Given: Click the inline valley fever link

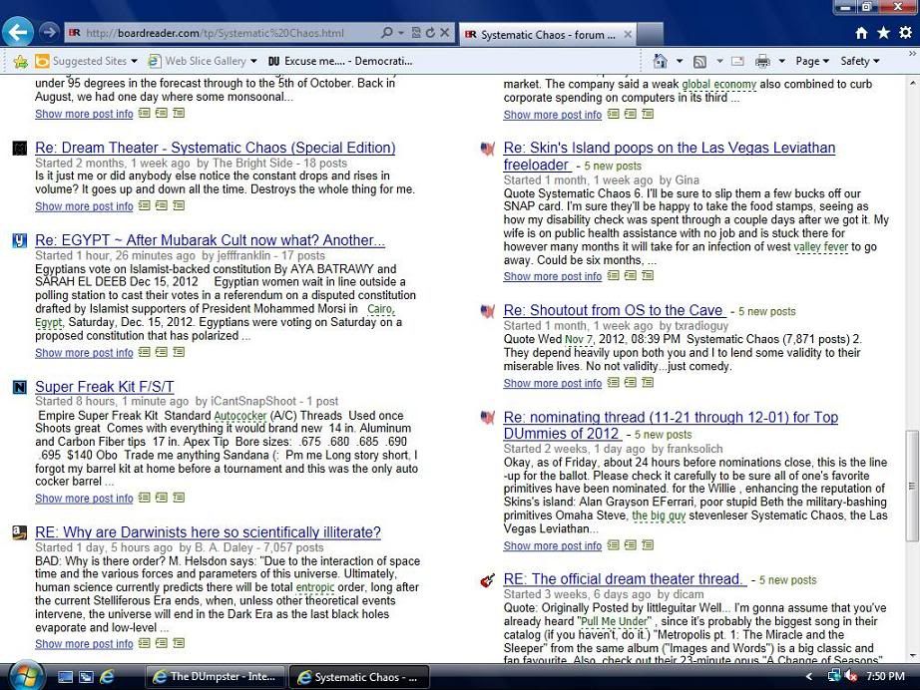Looking at the screenshot, I should [x=821, y=247].
